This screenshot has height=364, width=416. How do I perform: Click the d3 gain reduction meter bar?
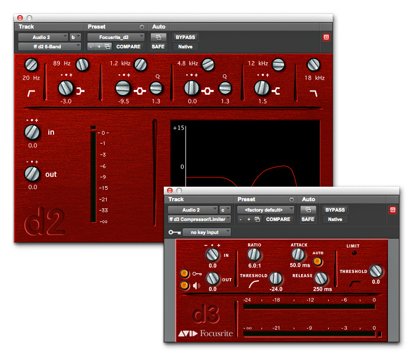click(309, 307)
